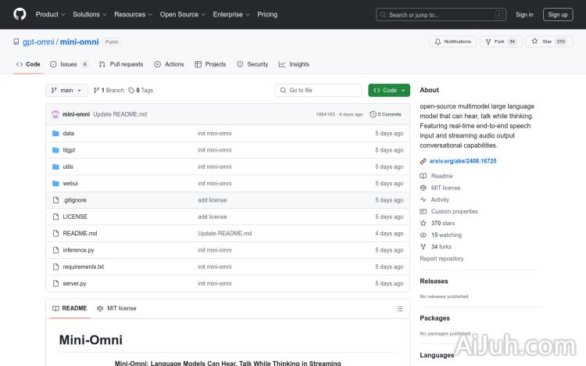Switch to the Pull requests tab

[x=121, y=64]
